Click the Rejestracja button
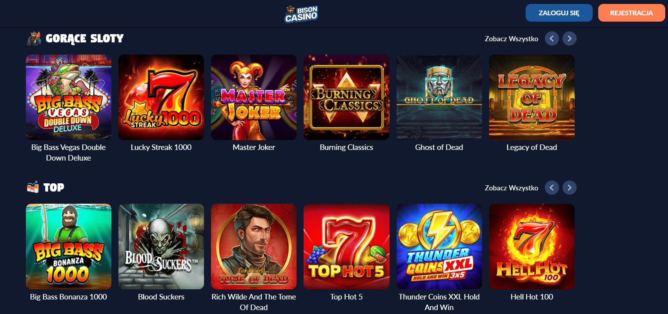 pos(632,13)
